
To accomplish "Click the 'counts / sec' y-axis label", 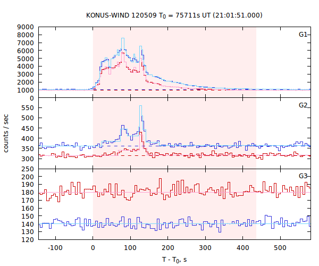I will (6, 134).
